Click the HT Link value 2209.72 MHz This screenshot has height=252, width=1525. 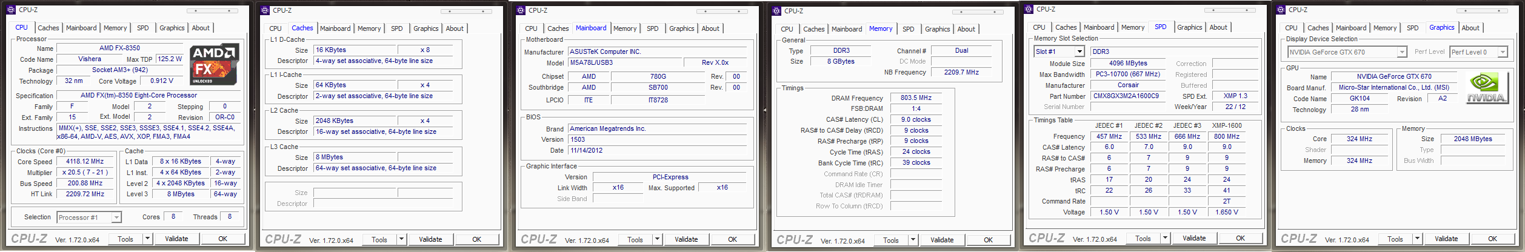pos(85,194)
